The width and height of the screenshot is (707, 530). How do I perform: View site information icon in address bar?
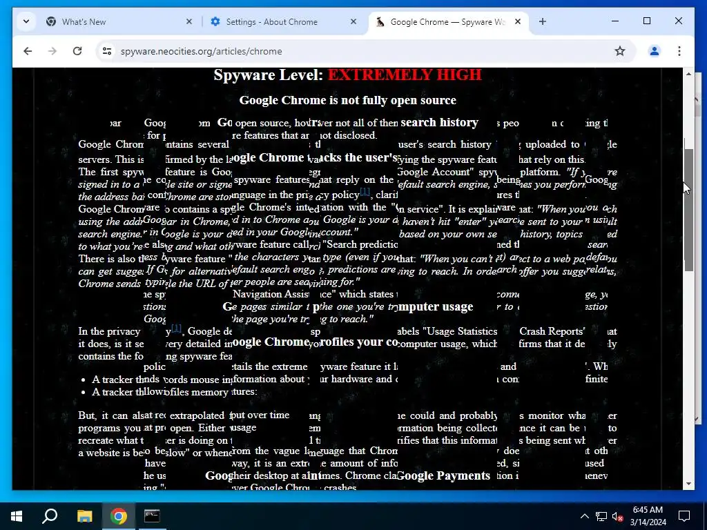click(x=107, y=51)
